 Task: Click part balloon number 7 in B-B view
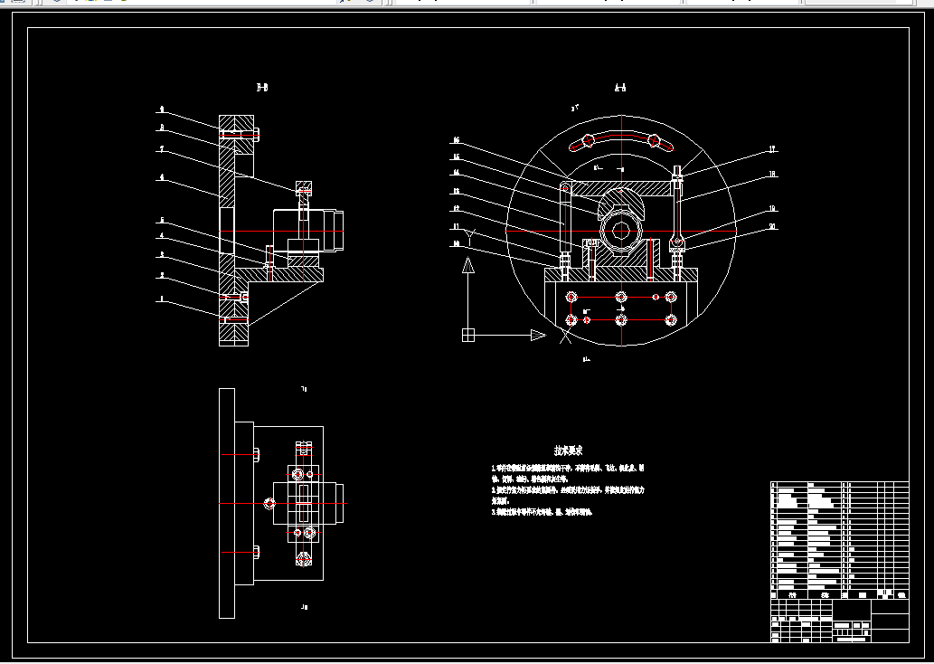(162, 149)
